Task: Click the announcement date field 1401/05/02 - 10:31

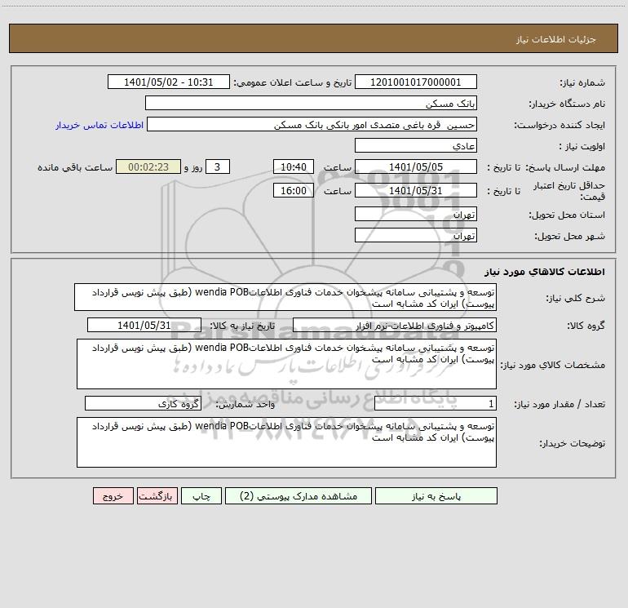Action: [x=169, y=82]
